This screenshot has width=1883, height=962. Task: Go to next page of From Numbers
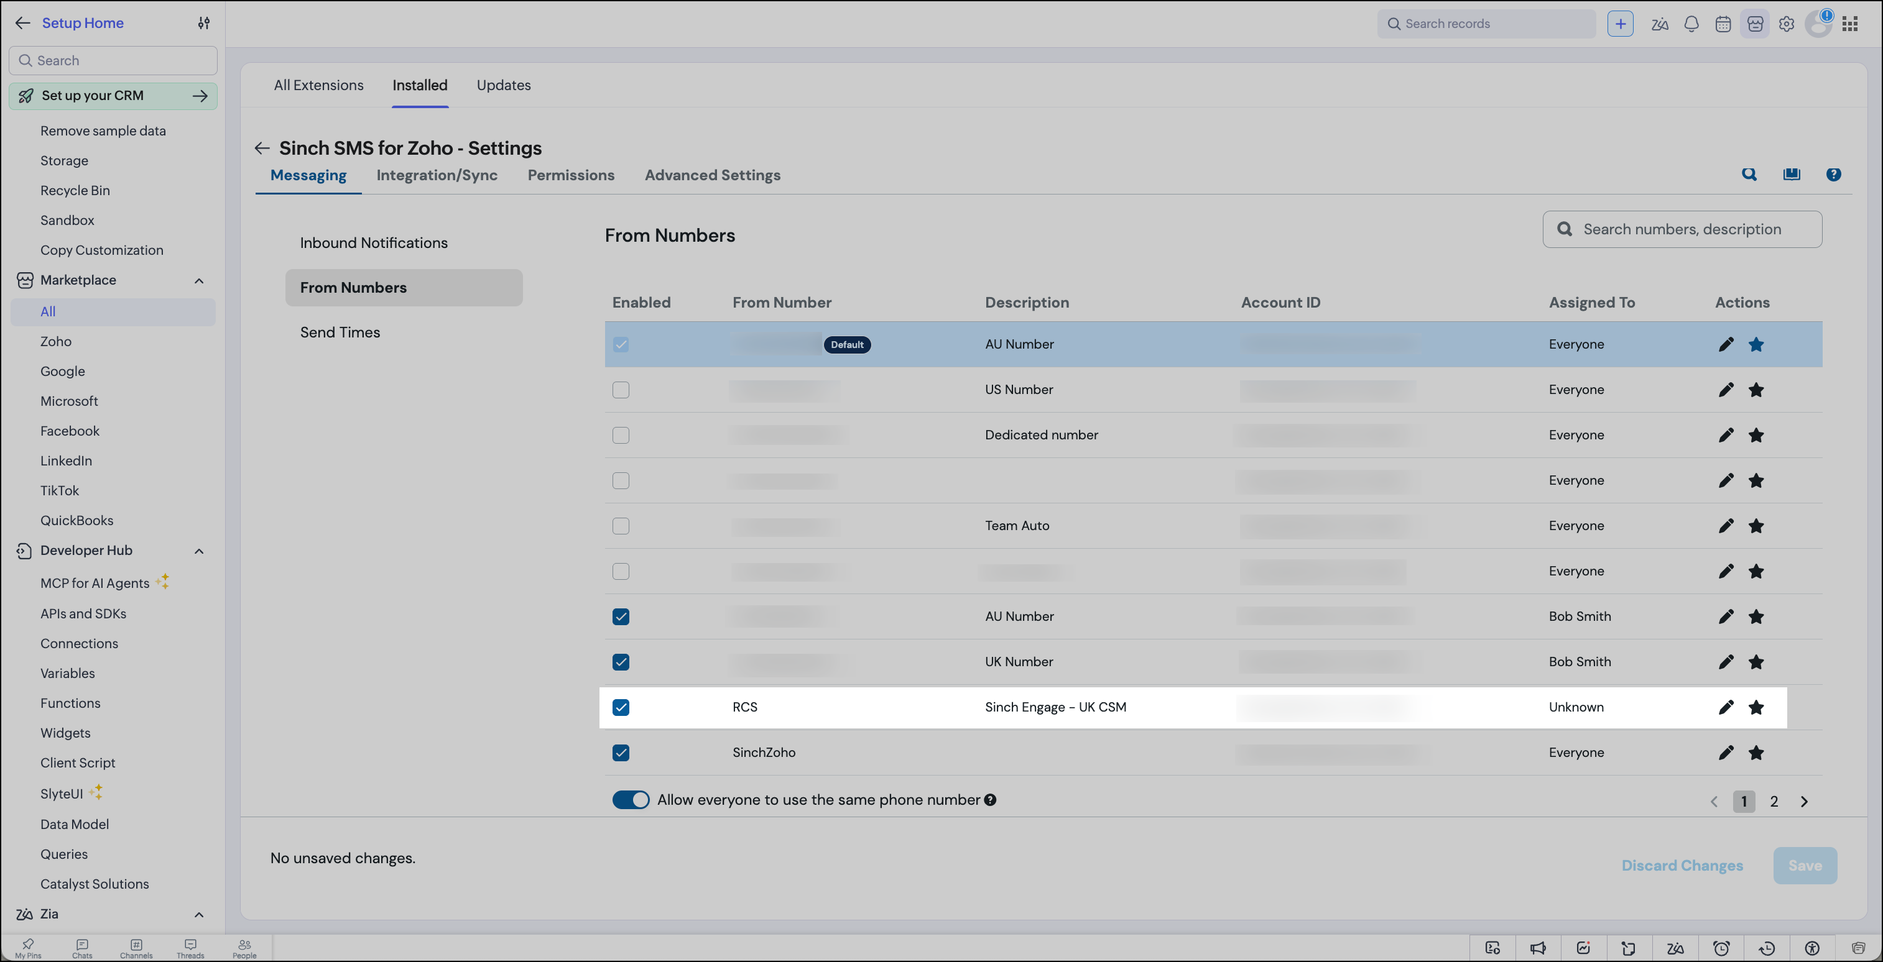(1804, 801)
